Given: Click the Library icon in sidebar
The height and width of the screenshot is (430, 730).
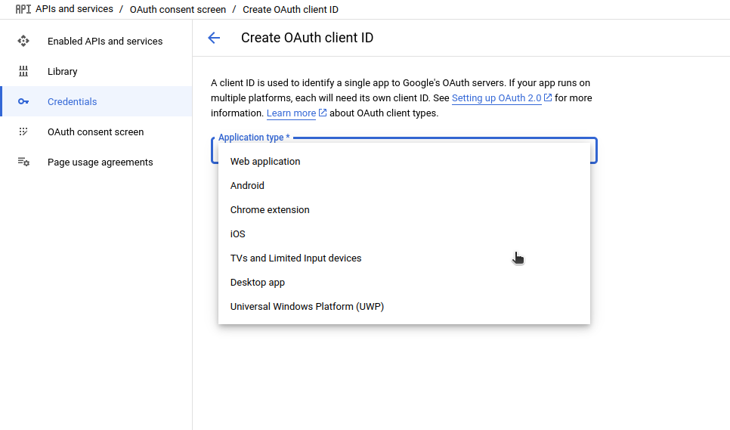Looking at the screenshot, I should click(x=23, y=71).
